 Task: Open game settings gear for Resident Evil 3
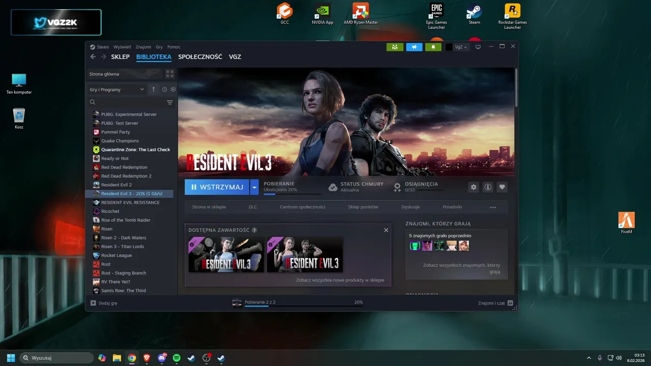point(474,187)
